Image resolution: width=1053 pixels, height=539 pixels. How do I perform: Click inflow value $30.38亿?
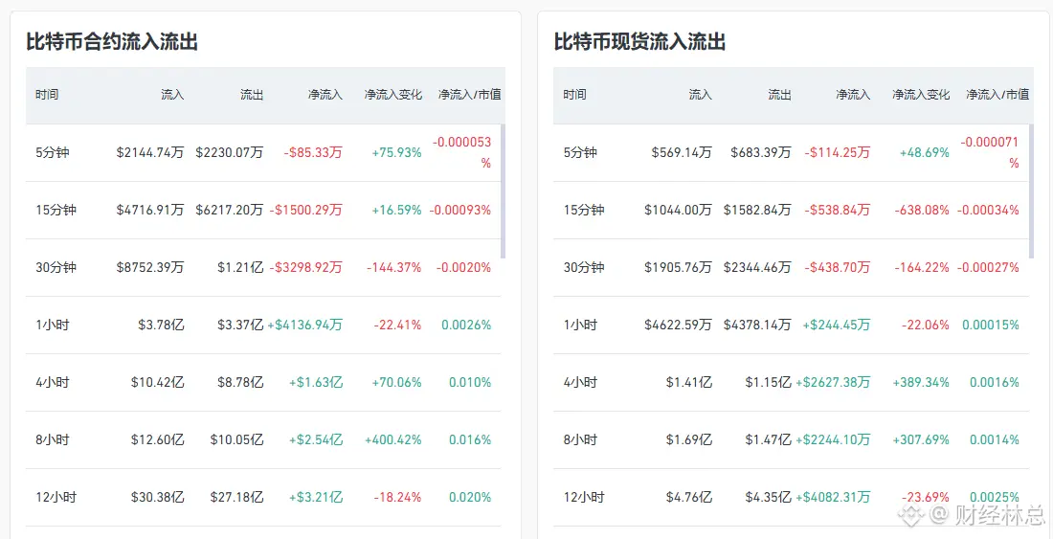158,499
